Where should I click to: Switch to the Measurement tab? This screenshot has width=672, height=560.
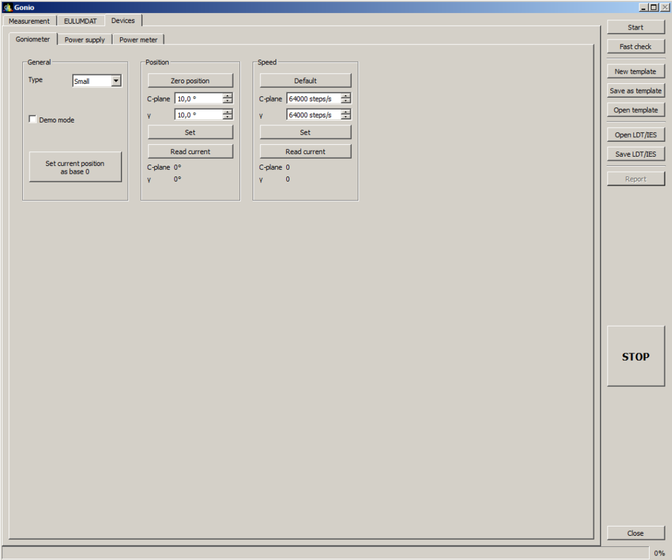click(29, 21)
